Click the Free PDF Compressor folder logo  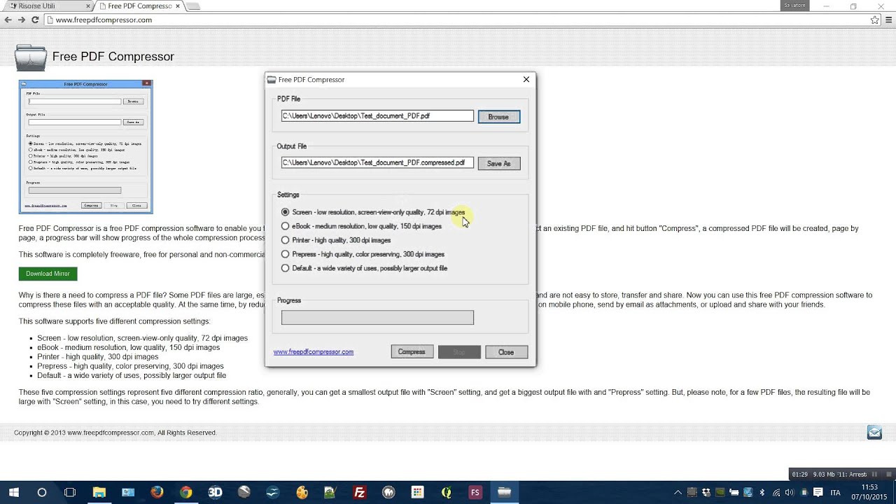pos(30,57)
